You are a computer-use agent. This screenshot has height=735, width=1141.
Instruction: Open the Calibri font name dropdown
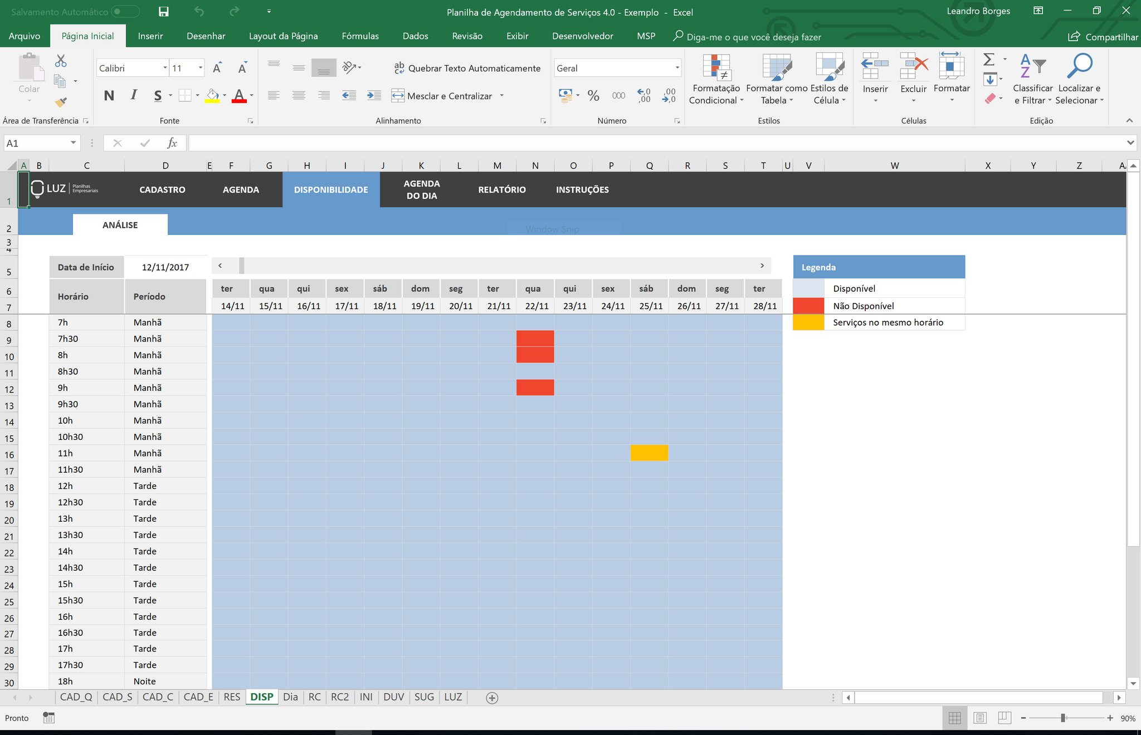[165, 68]
